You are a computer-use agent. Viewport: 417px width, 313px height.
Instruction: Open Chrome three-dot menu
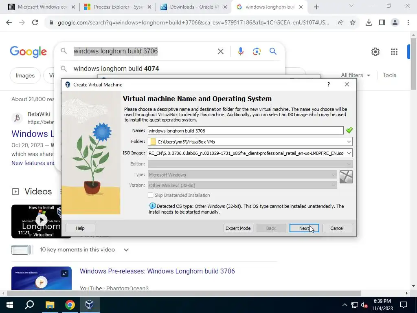[408, 23]
